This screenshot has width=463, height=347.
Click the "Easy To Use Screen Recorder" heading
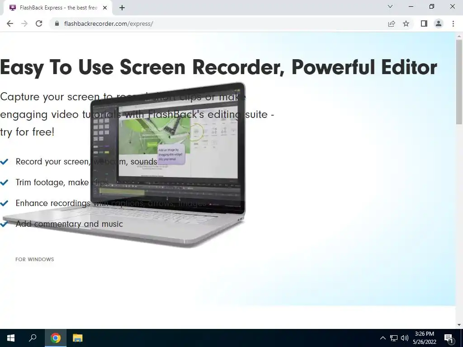click(218, 67)
